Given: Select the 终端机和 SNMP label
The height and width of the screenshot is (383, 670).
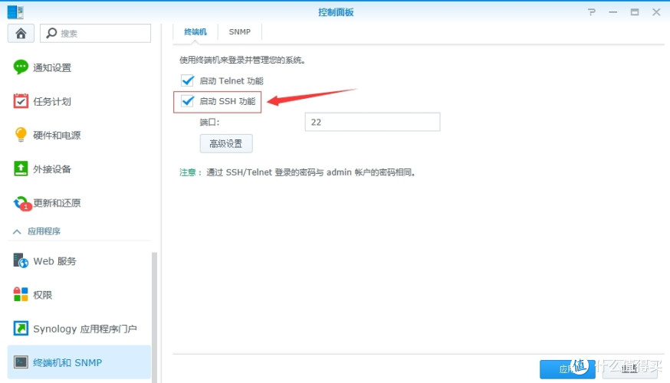Looking at the screenshot, I should click(x=67, y=362).
